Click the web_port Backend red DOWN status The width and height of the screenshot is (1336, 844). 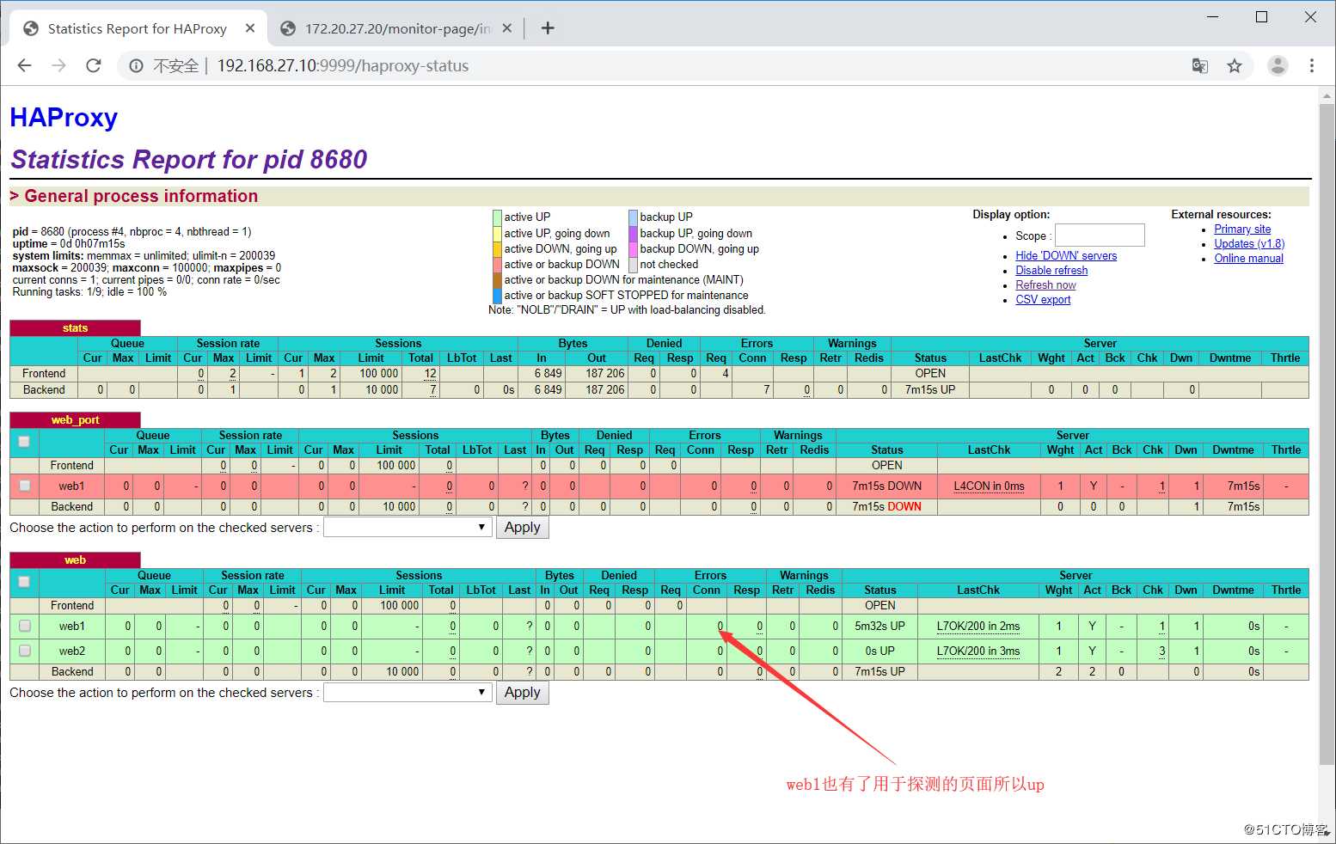[x=904, y=506]
